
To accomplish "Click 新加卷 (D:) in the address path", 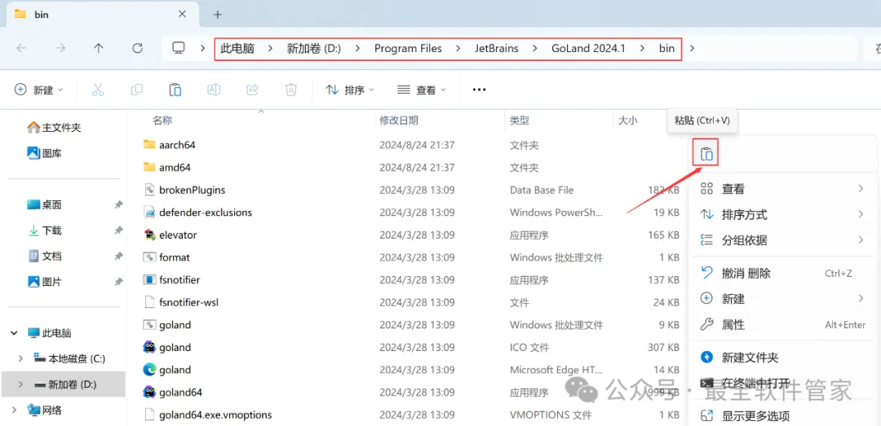I will [313, 48].
